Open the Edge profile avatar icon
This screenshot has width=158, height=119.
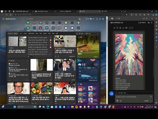tap(2, 11)
